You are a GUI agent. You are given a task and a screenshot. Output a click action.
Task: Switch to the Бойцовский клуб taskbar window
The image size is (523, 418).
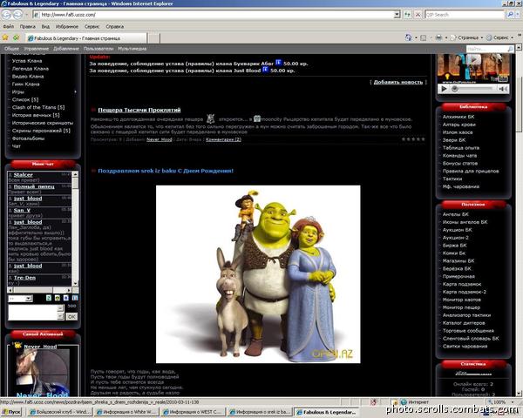tap(59, 412)
